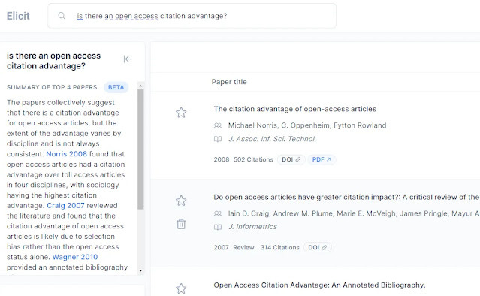Open PDF of the Norris 2008 paper
This screenshot has height=296, width=480.
(322, 159)
